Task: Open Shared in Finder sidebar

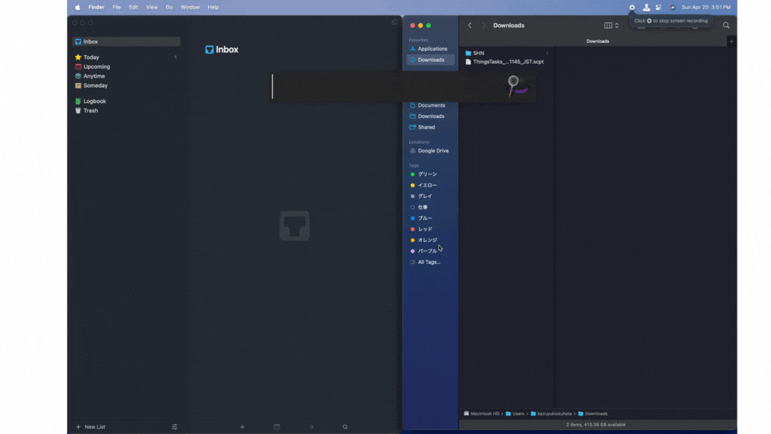Action: [x=430, y=127]
